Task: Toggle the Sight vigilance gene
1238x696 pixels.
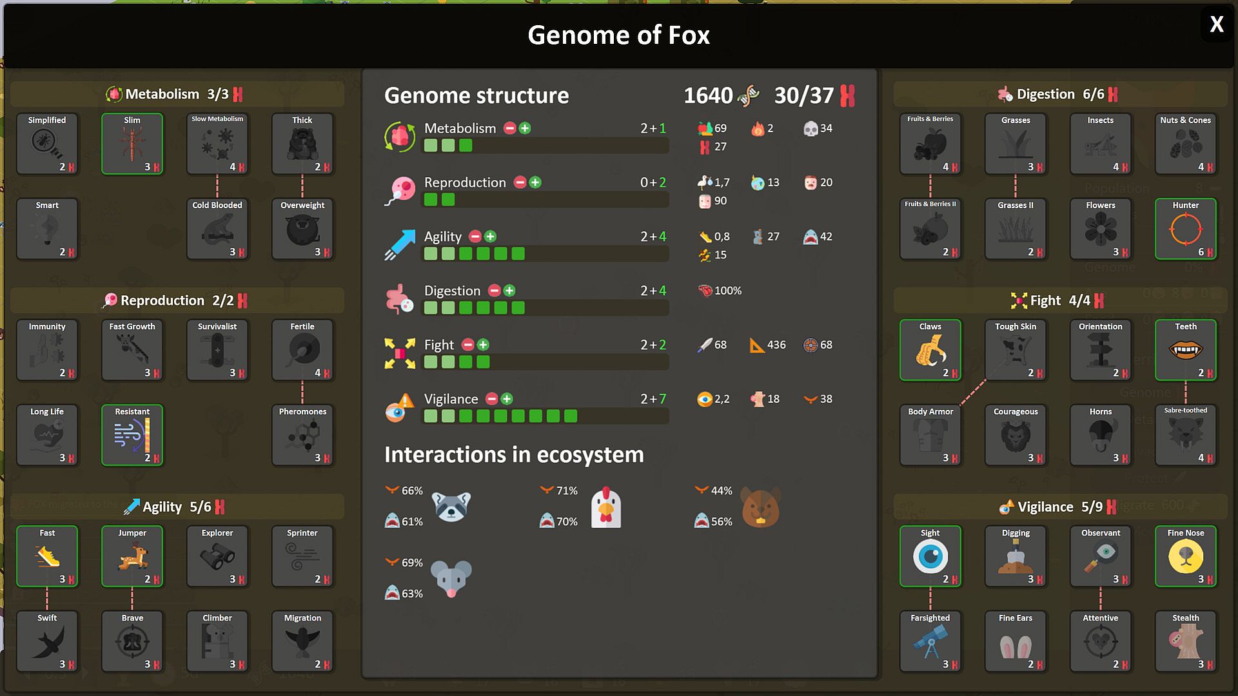Action: coord(930,556)
